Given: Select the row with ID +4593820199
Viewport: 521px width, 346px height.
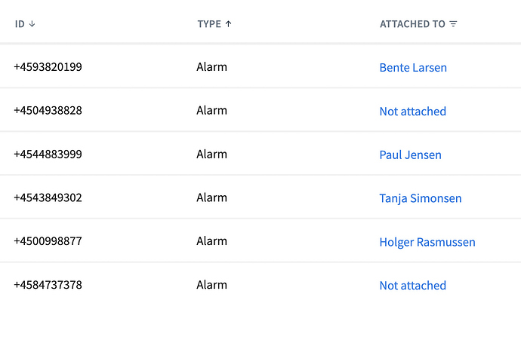Looking at the screenshot, I should (x=260, y=66).
